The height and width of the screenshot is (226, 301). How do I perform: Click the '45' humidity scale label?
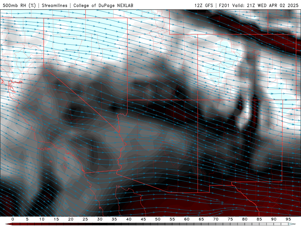pyautogui.click(x=143, y=219)
